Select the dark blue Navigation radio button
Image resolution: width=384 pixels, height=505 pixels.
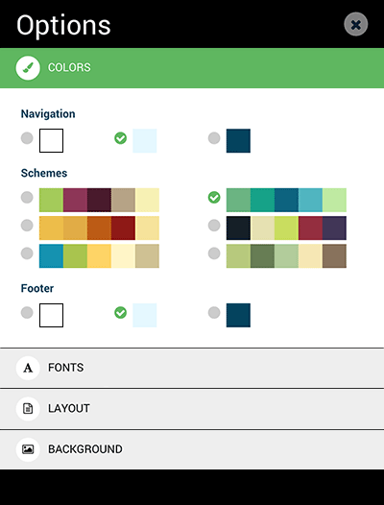[214, 138]
